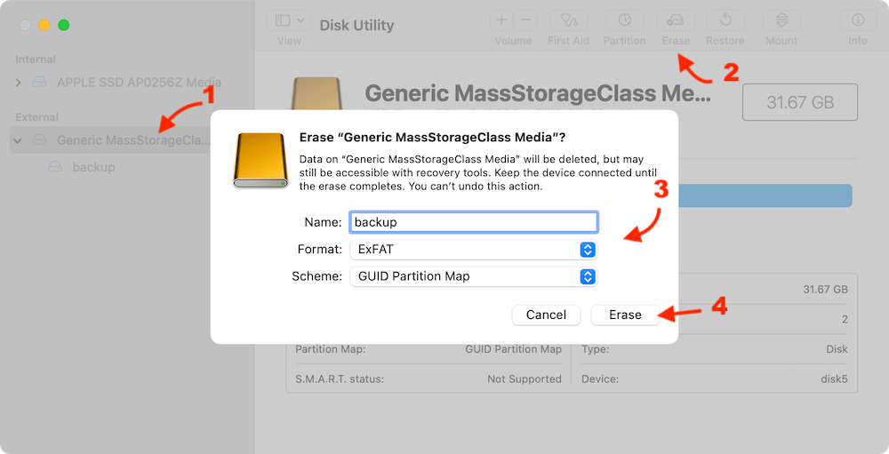The height and width of the screenshot is (454, 889).
Task: Select APPLE SSD AP0256Z Media in sidebar
Action: (x=139, y=83)
